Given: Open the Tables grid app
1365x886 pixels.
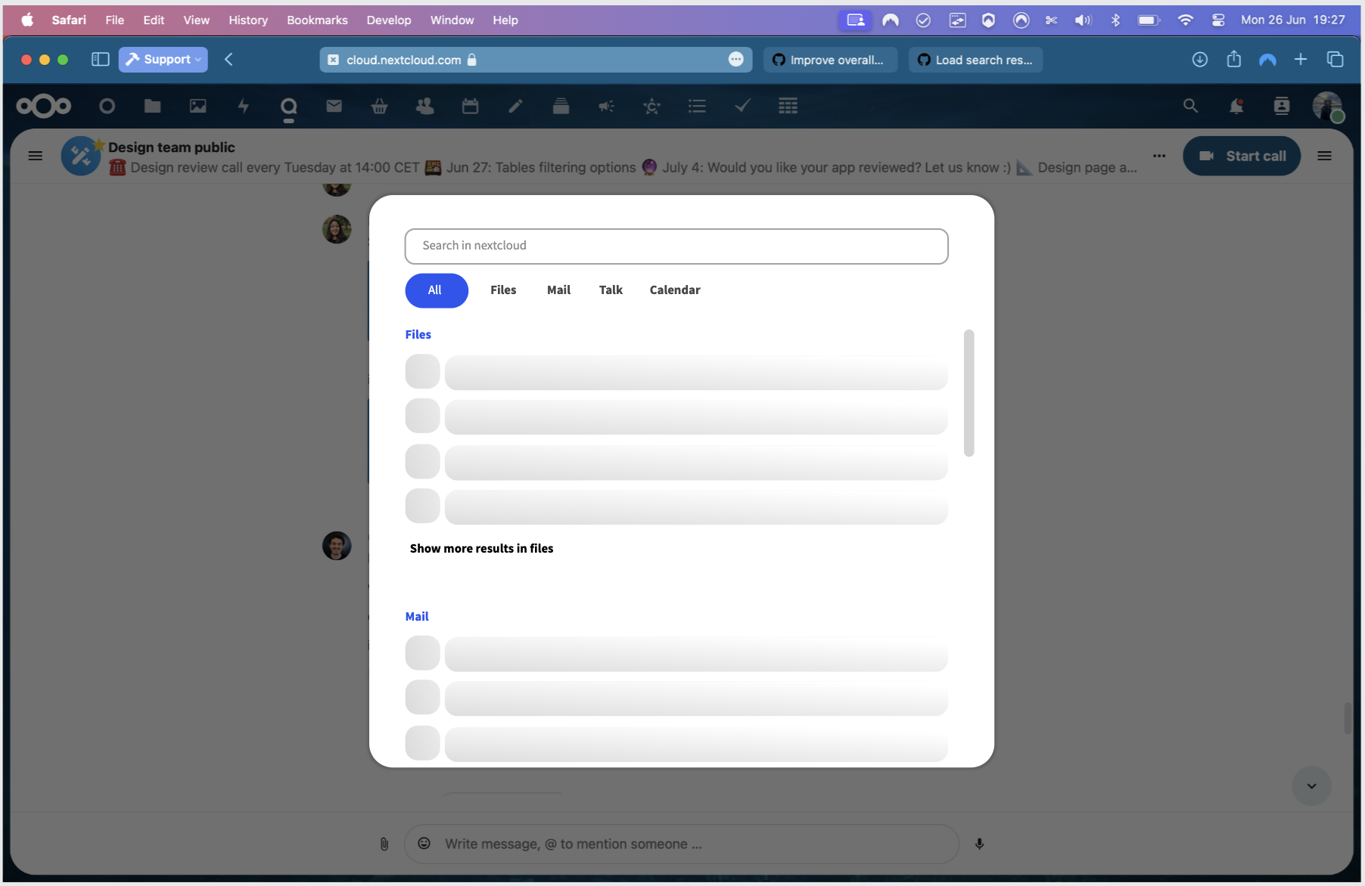Looking at the screenshot, I should pos(788,106).
